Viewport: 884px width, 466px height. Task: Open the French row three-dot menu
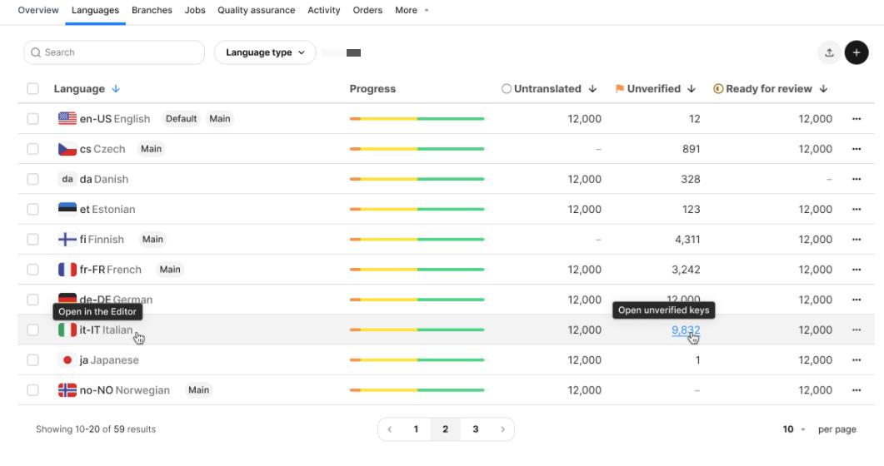tap(857, 270)
